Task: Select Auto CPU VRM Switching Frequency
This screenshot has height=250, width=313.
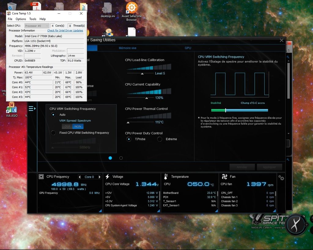Action: coord(53,115)
